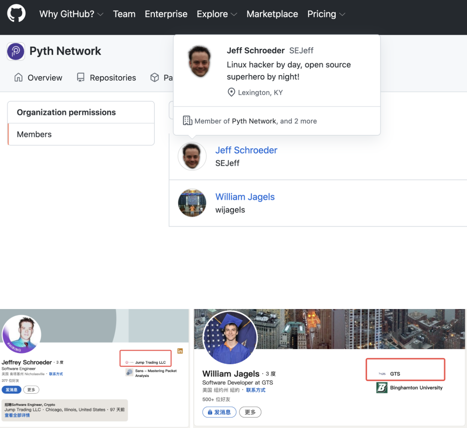Click Jeff Schroeder's avatar in hover card
The height and width of the screenshot is (428, 467).
(x=199, y=61)
